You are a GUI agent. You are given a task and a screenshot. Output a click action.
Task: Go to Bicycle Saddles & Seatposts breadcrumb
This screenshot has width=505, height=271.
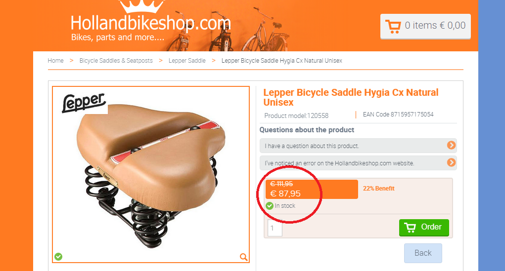point(116,60)
